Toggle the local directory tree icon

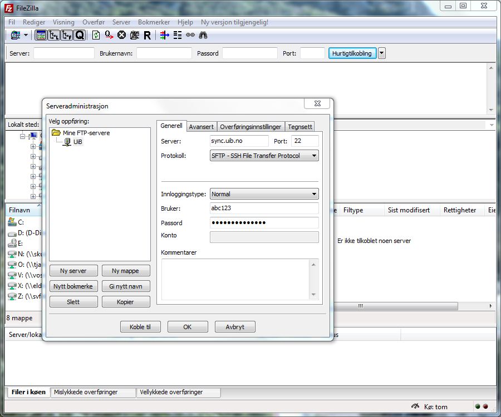pos(54,35)
